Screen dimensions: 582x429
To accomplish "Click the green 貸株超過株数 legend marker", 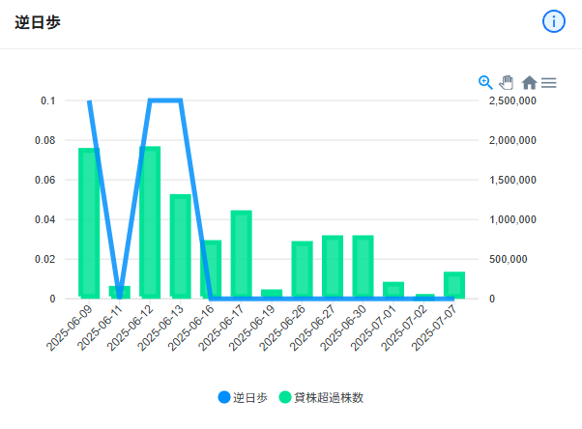I will [285, 397].
